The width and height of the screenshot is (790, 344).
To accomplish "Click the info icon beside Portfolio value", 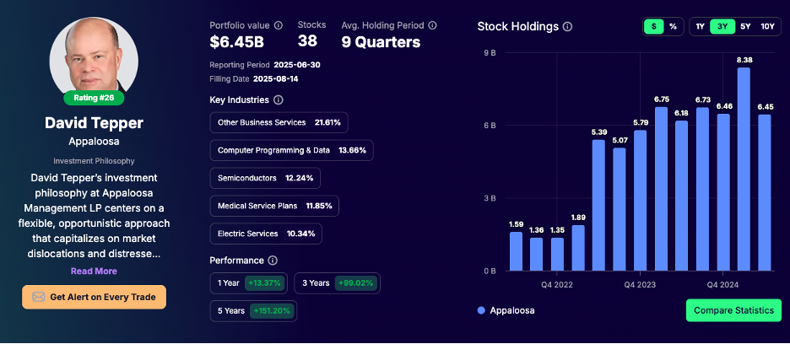I will tap(279, 25).
